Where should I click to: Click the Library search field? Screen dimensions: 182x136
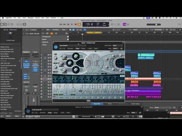[11, 44]
